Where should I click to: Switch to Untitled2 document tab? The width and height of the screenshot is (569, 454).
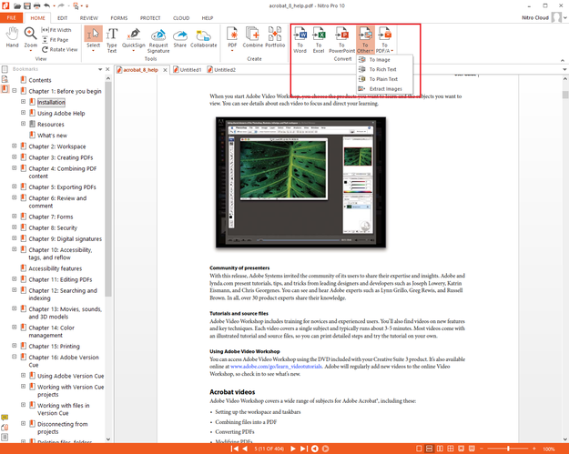coord(222,70)
